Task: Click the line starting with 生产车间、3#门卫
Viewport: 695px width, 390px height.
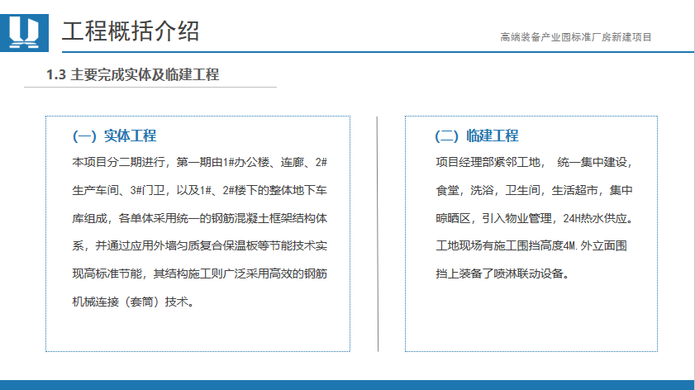Action: click(200, 190)
